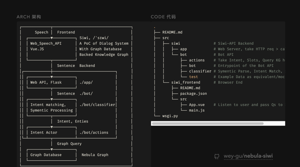This screenshot has width=300, height=167.
Task: Select the siwi backend folder
Action: click(x=176, y=43)
